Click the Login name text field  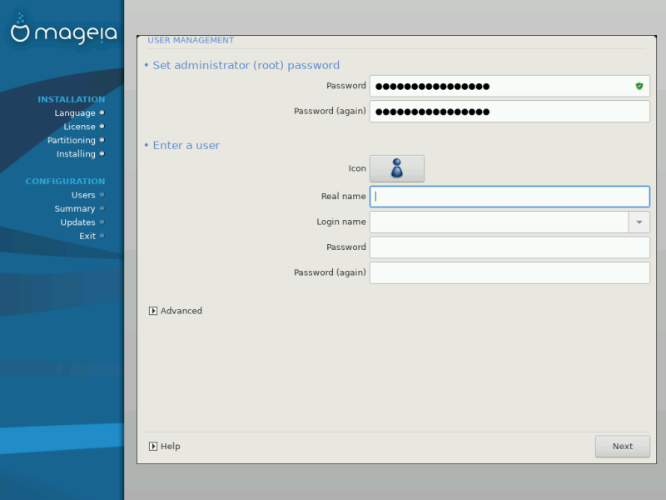point(499,222)
